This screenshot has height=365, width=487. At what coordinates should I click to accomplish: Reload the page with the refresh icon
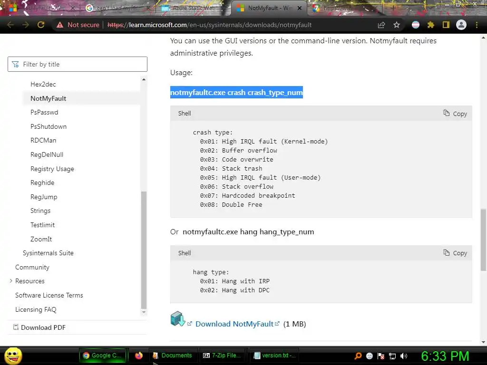pyautogui.click(x=41, y=25)
